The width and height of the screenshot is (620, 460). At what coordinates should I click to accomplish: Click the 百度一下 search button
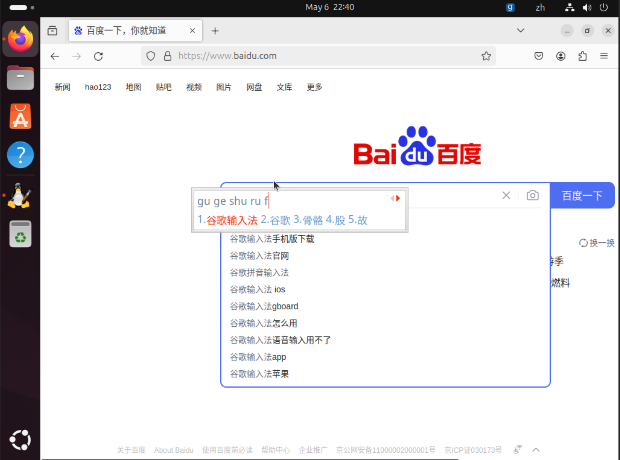click(x=582, y=196)
